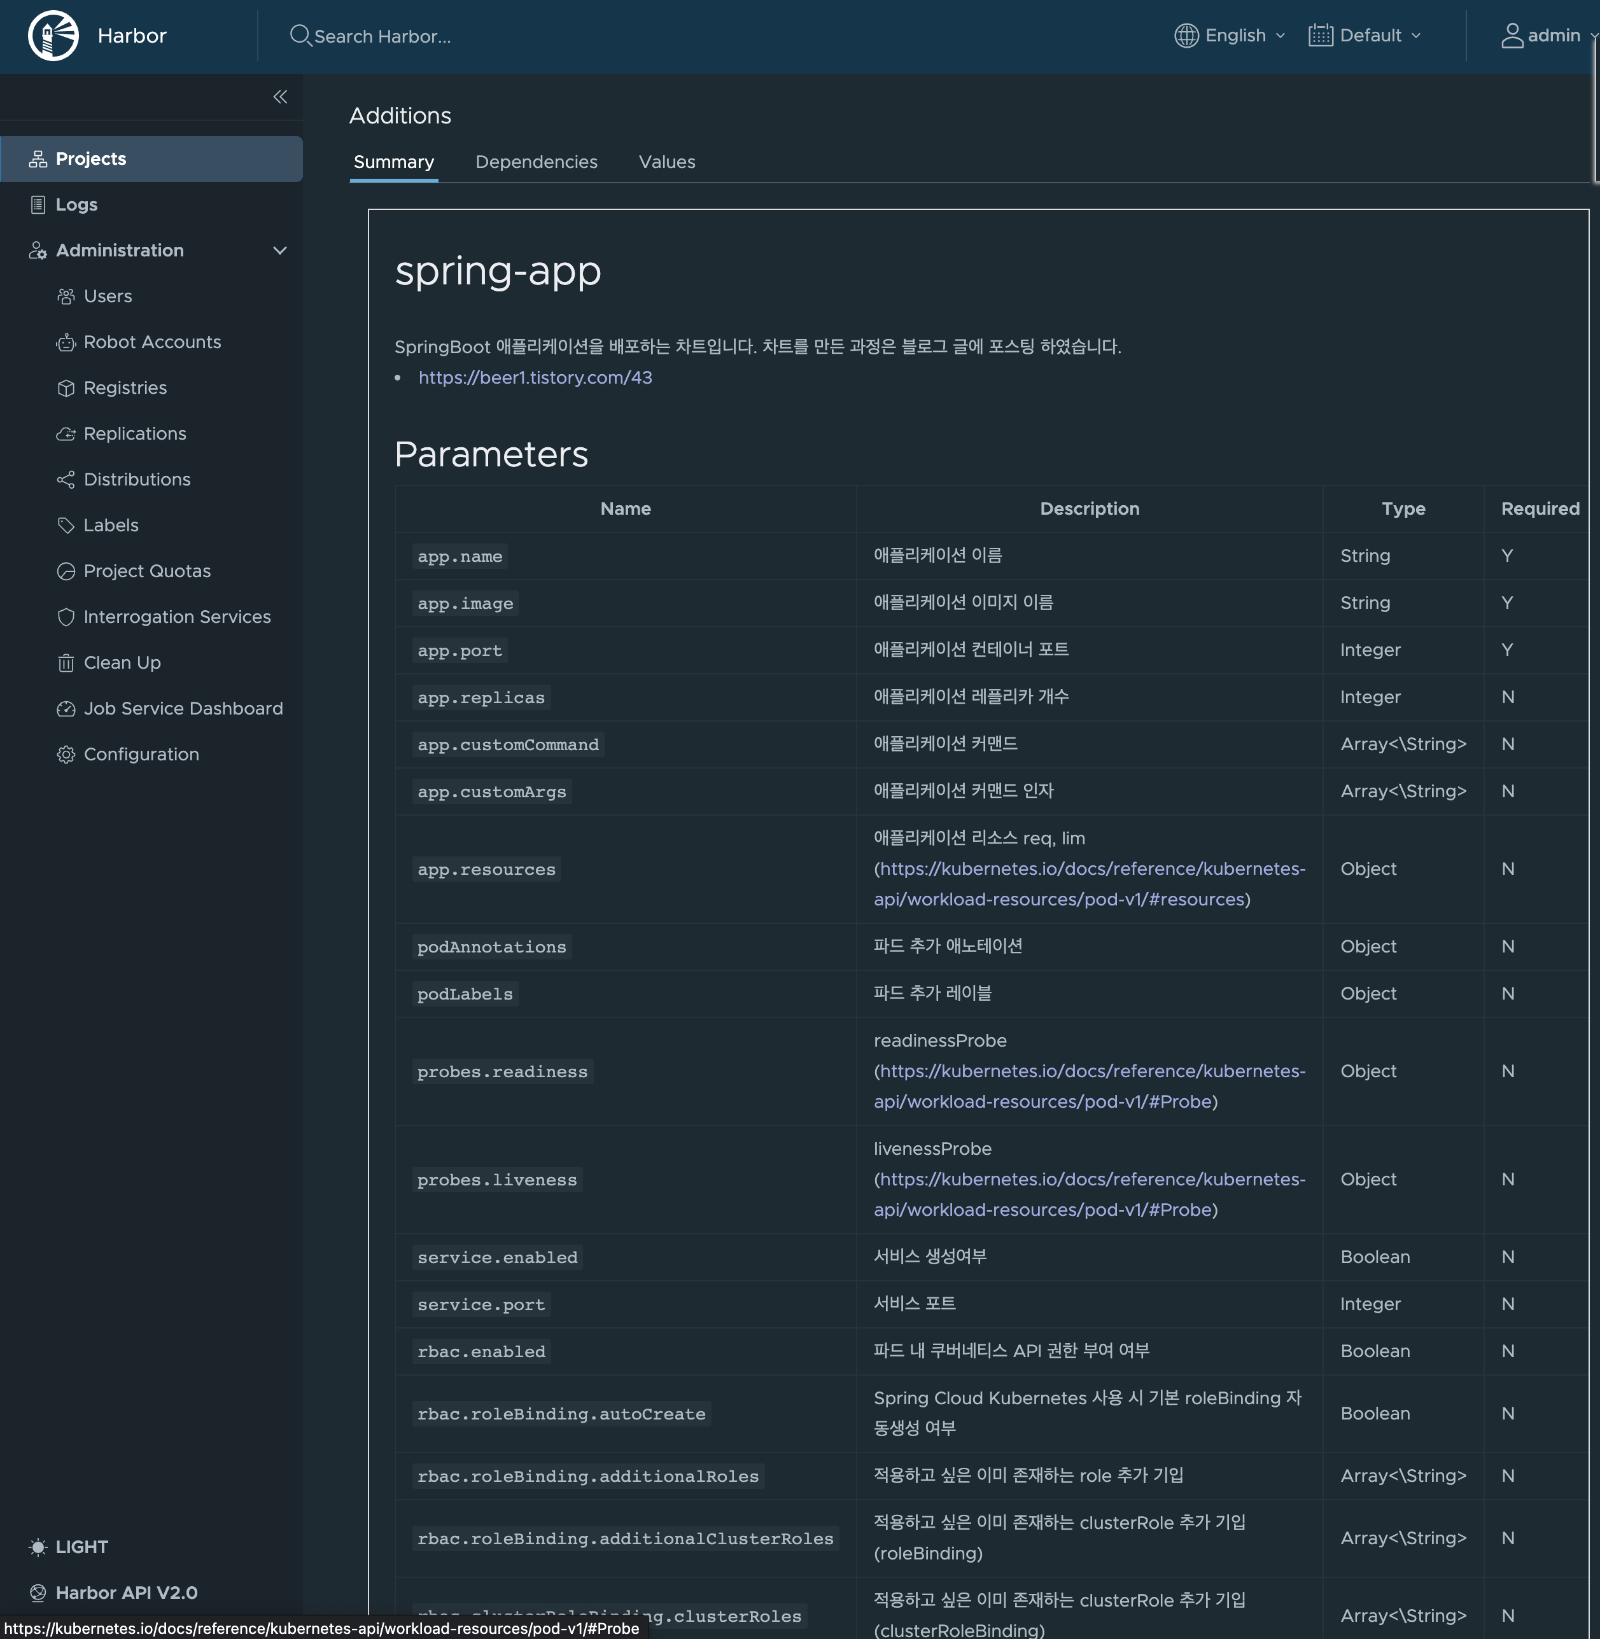Collapse the sidebar with the double-chevron icon

pos(280,97)
